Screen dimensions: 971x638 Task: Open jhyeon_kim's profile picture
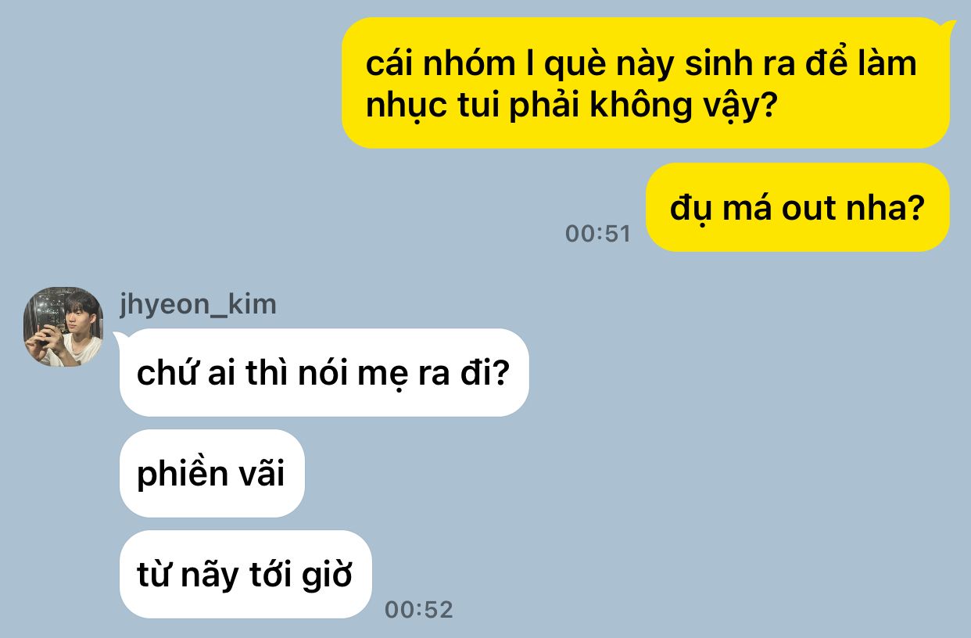(x=63, y=326)
